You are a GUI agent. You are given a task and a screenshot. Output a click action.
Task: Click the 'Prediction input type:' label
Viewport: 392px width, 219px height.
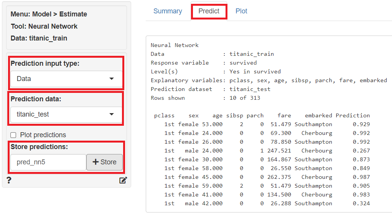(x=45, y=63)
